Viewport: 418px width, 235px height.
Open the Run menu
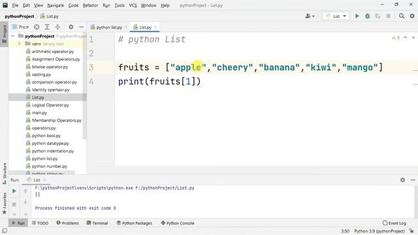coord(106,5)
